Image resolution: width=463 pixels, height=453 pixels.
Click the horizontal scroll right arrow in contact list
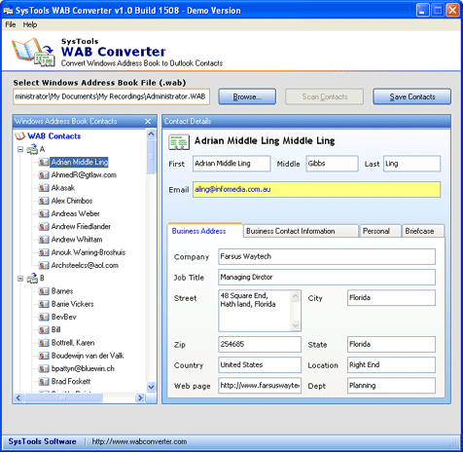click(140, 397)
